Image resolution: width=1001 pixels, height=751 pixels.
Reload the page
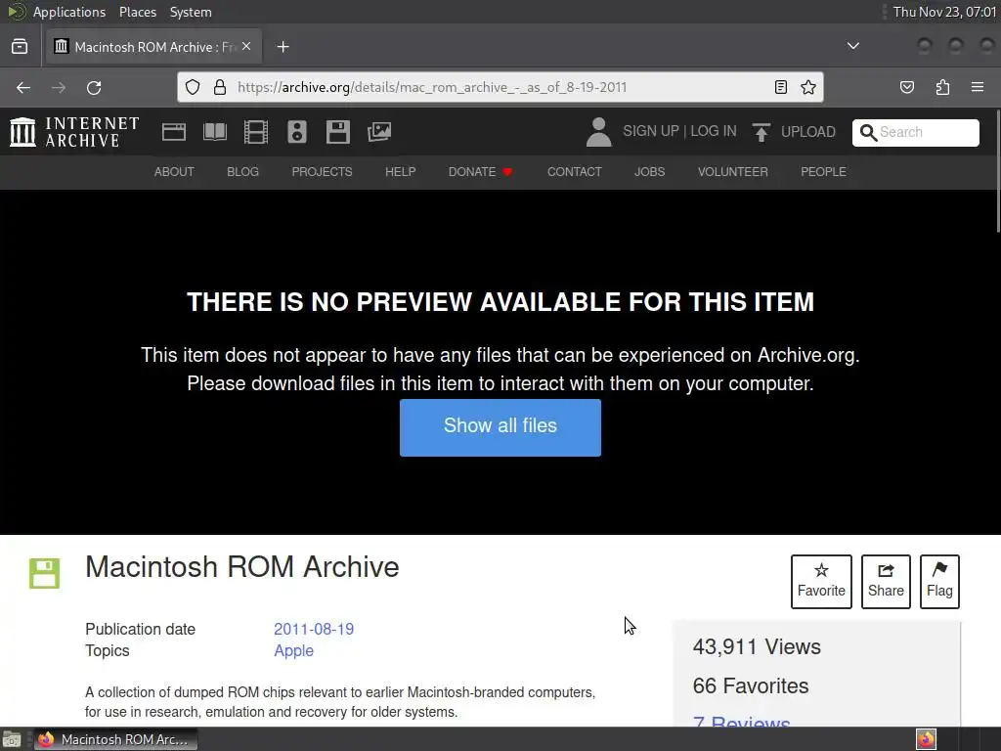tap(94, 87)
